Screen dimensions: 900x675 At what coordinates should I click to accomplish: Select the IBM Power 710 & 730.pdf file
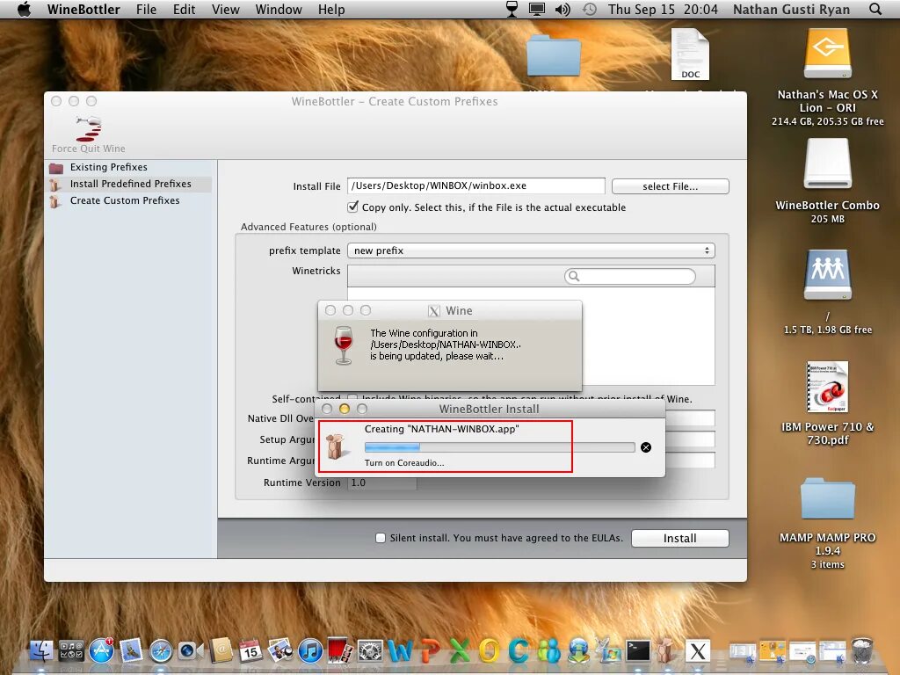click(827, 387)
